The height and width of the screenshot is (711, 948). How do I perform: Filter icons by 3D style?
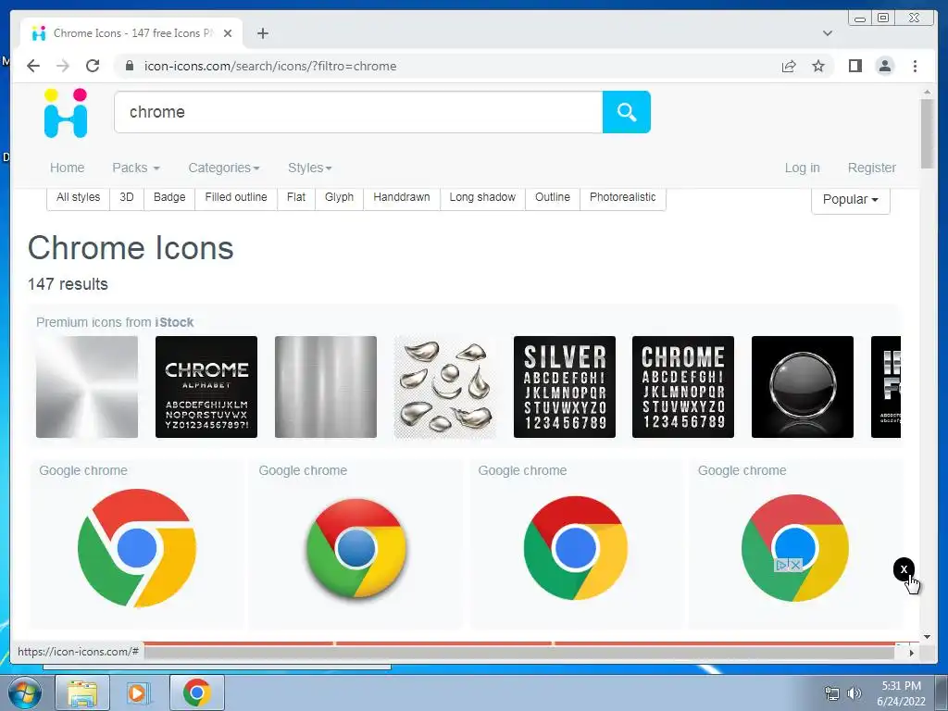(126, 197)
